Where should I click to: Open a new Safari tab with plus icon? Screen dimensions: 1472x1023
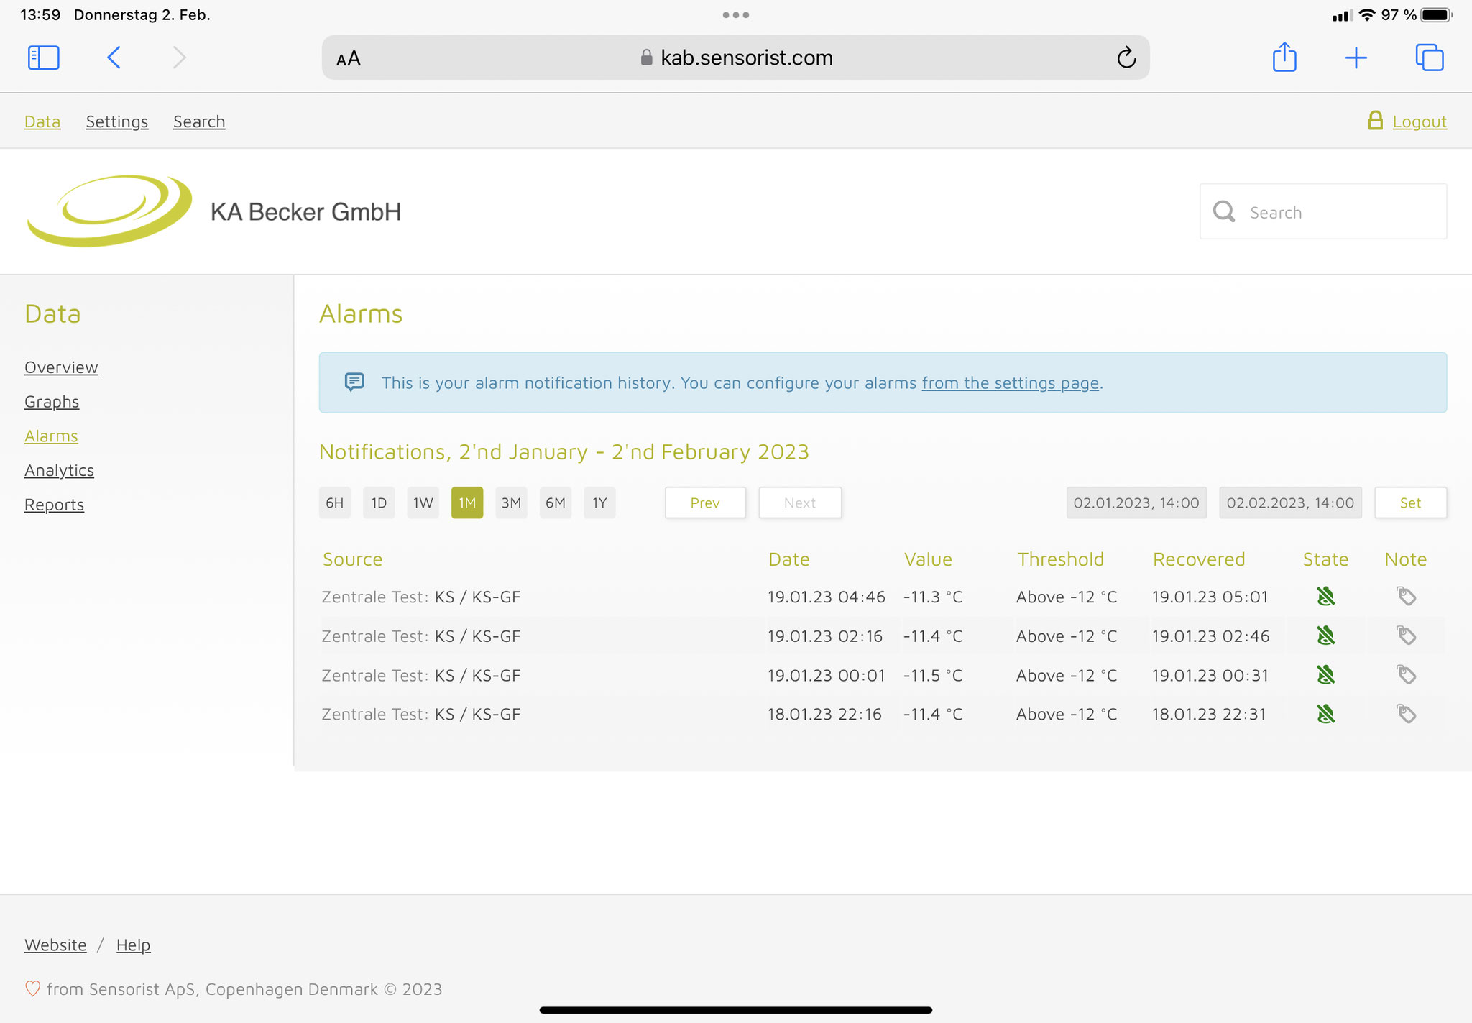(x=1356, y=58)
